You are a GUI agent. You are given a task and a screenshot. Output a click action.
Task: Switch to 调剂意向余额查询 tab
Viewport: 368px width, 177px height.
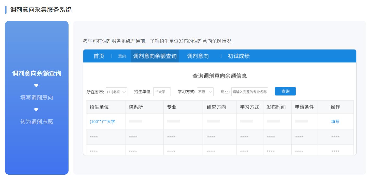pos(155,56)
